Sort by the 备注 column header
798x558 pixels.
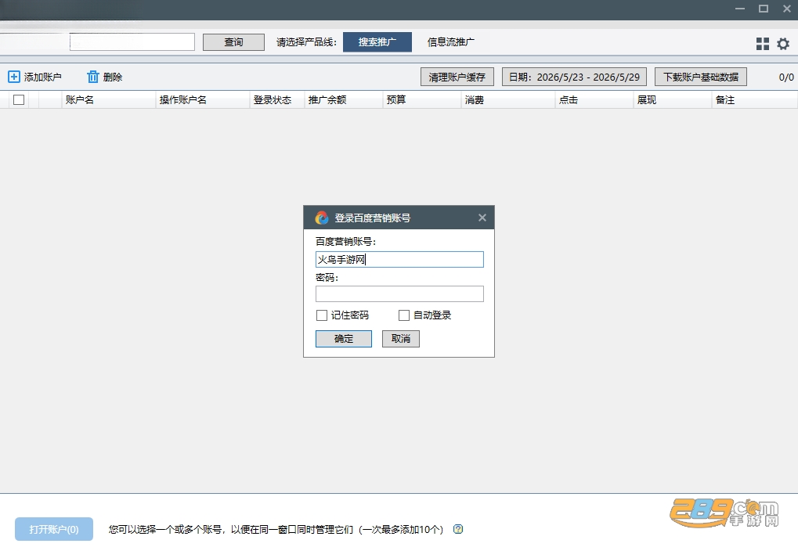(754, 99)
